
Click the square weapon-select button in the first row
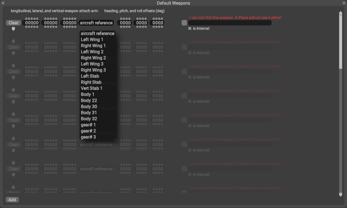184,23
